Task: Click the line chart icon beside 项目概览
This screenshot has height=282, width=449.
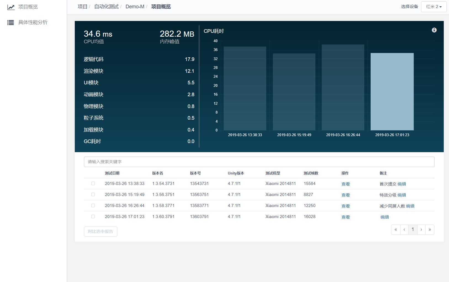Action: 11,7
